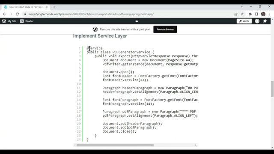Open the Chrome profile avatar
Screen dimensions: 274x154
point(263,14)
